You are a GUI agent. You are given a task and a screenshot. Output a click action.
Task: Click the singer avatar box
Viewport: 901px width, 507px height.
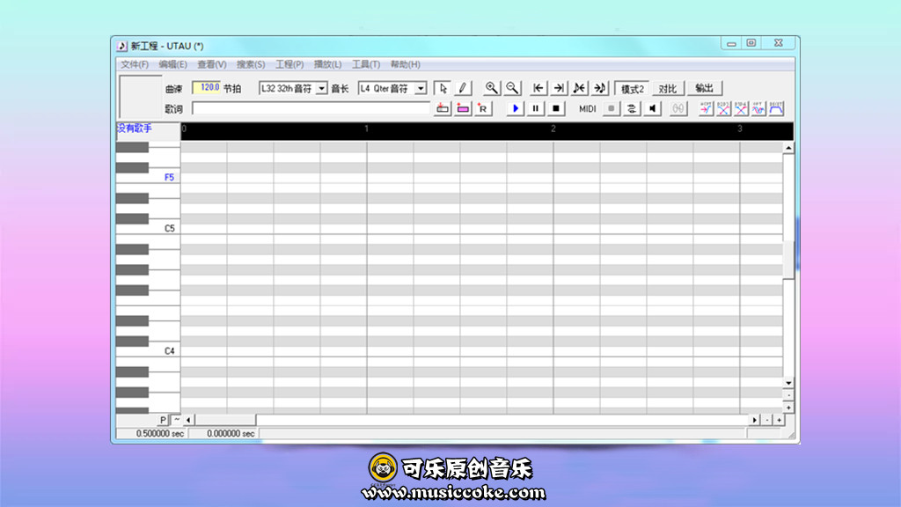click(x=140, y=97)
